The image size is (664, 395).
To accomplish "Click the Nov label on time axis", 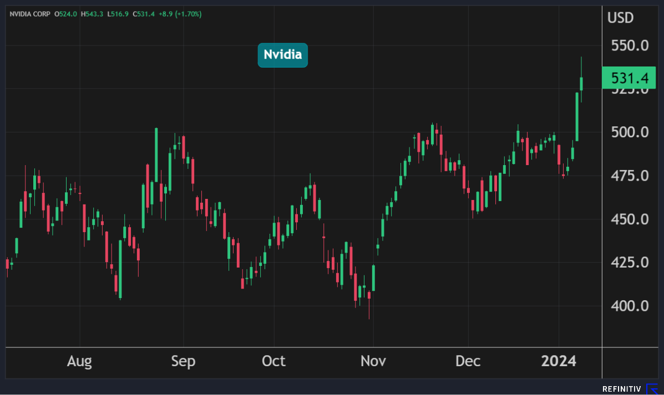I will click(x=373, y=361).
